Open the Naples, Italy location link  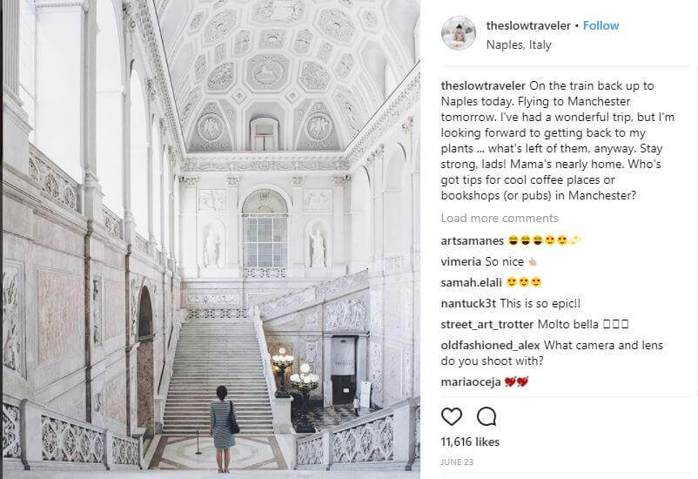519,45
